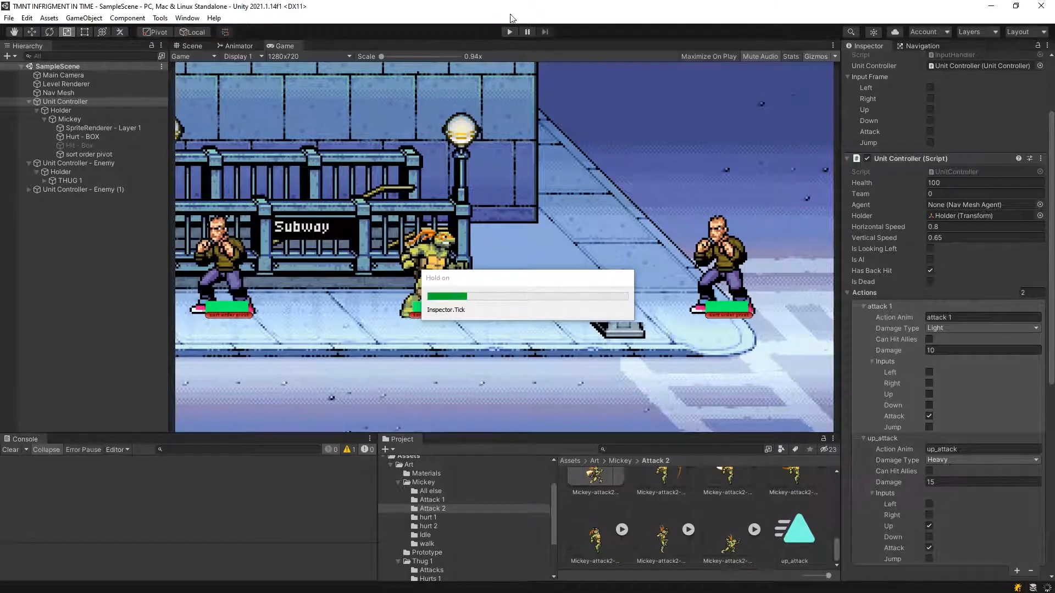
Task: Toggle Mute Audio button
Action: pyautogui.click(x=760, y=57)
